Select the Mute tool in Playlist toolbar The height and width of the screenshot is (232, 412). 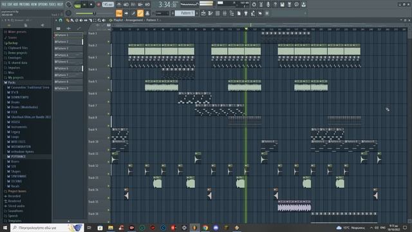(x=81, y=20)
